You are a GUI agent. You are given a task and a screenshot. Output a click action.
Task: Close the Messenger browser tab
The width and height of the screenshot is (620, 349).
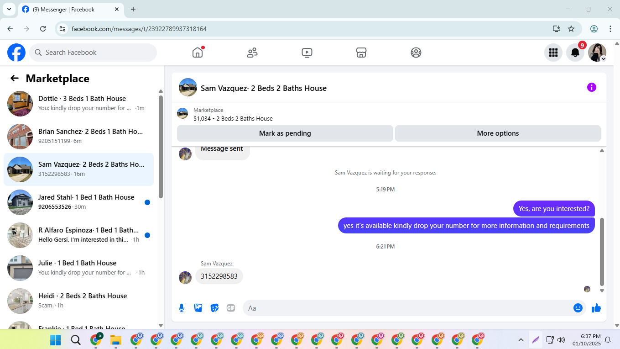click(x=117, y=9)
